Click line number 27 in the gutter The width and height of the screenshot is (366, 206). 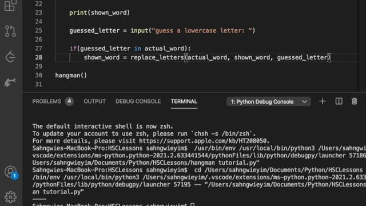(x=38, y=48)
